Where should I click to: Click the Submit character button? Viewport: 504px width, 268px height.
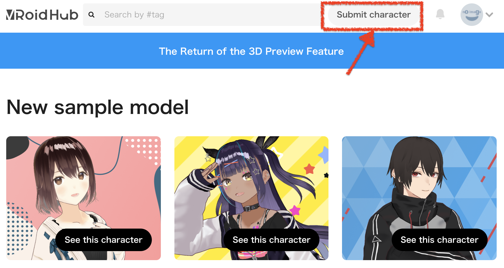(x=374, y=15)
